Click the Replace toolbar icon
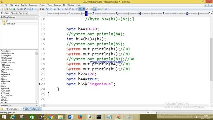The height and width of the screenshot is (120, 213). [x=59, y=9]
